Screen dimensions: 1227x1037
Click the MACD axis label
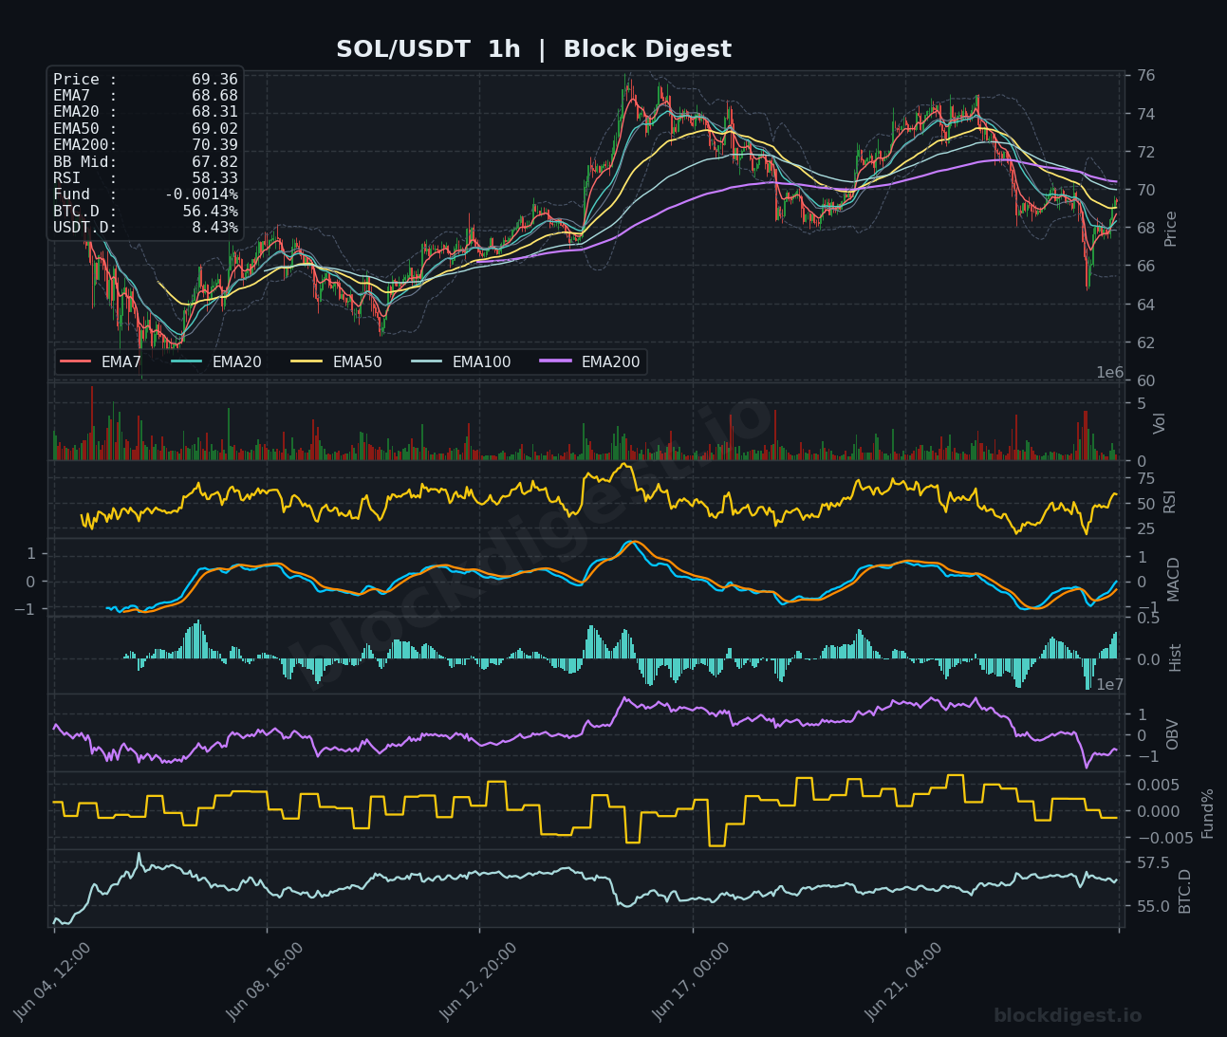coord(1174,579)
